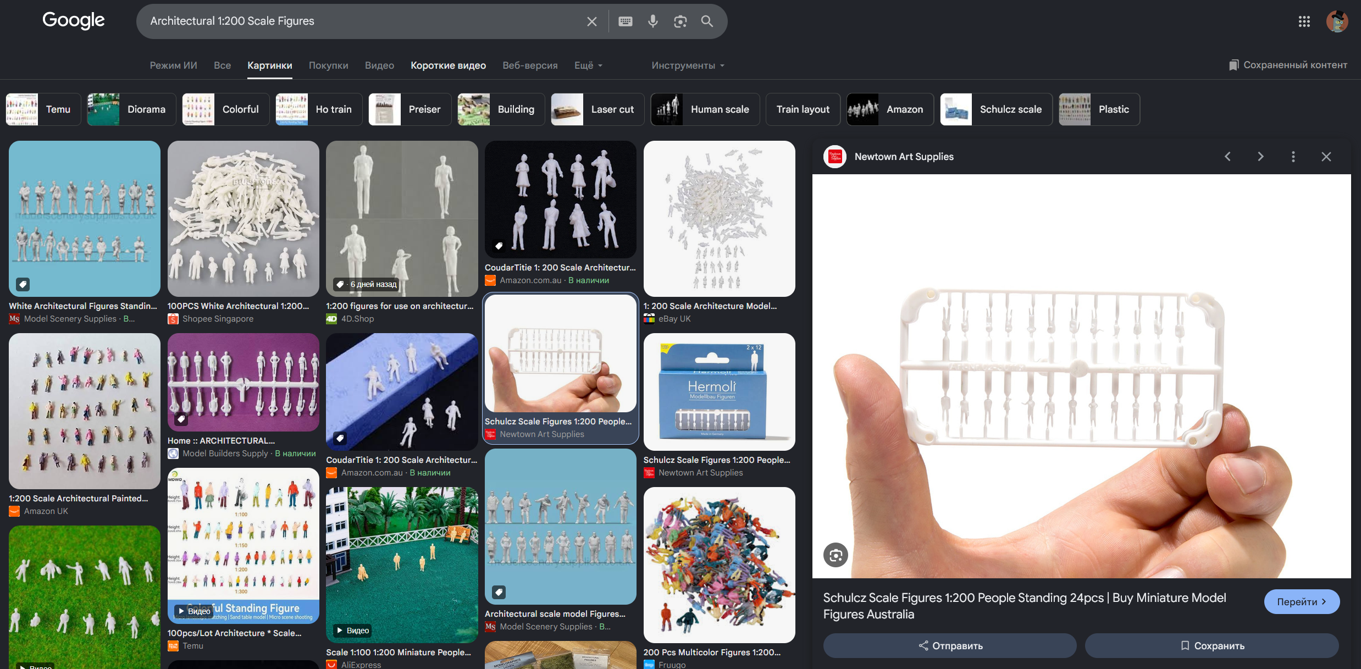Show previous image in the preview panel
Viewport: 1361px width, 669px height.
click(x=1227, y=157)
